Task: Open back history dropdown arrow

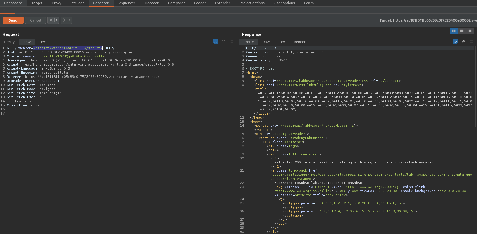Action: click(56, 20)
